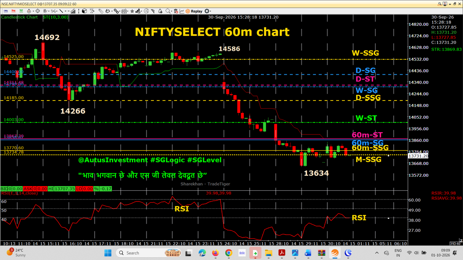463x260 pixels.
Task: Open the weather widget showing 24°C
Action: [15, 253]
